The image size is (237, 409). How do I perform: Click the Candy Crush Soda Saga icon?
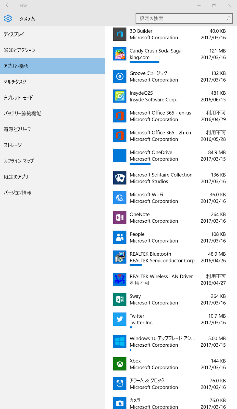120,54
